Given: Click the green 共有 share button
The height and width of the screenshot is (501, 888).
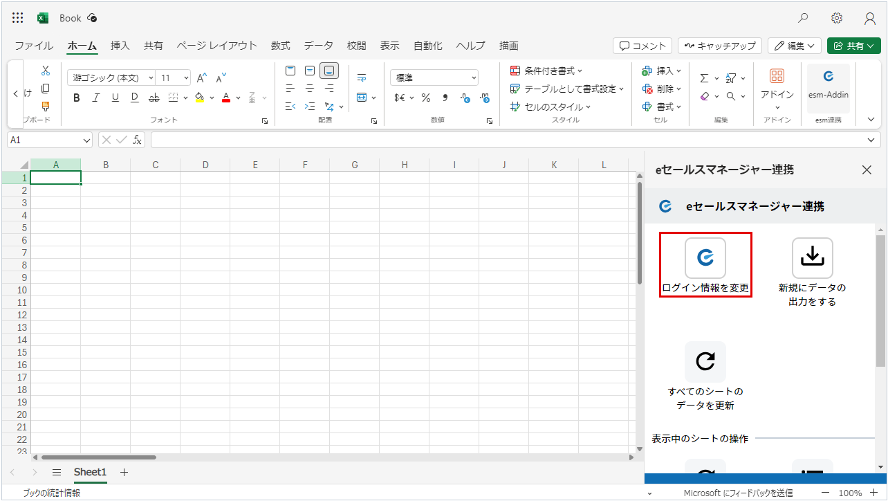Looking at the screenshot, I should pyautogui.click(x=853, y=46).
